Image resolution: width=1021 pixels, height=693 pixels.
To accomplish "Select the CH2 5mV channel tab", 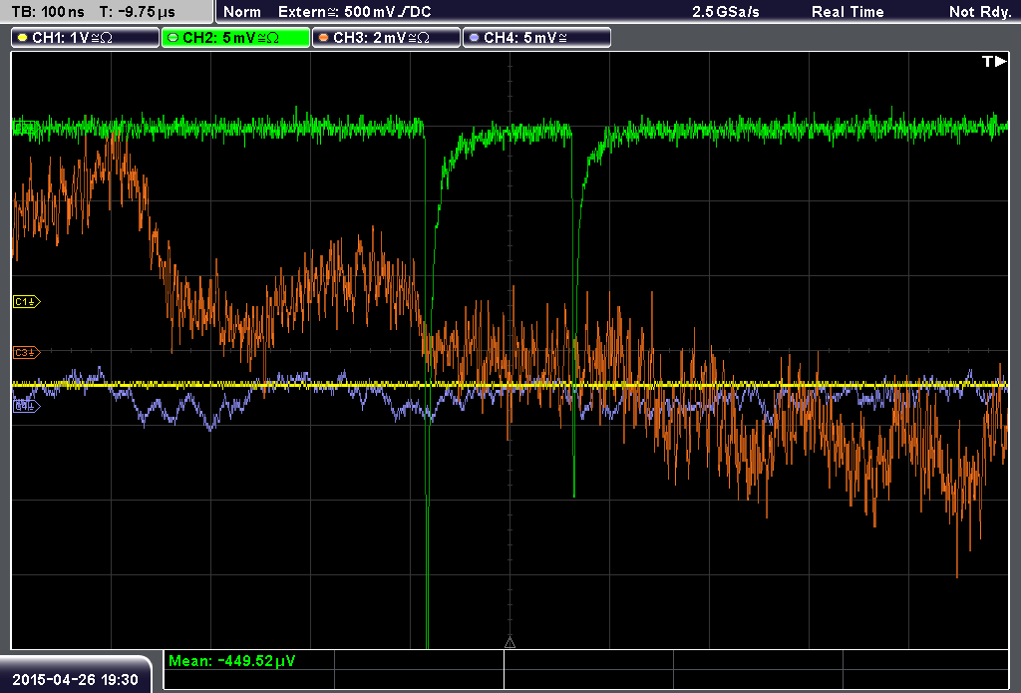I will tap(235, 38).
